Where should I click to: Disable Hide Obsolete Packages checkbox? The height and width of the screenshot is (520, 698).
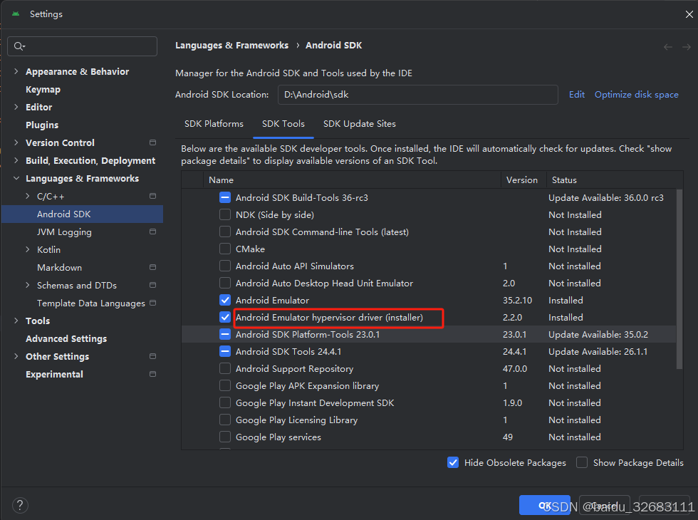click(x=453, y=462)
